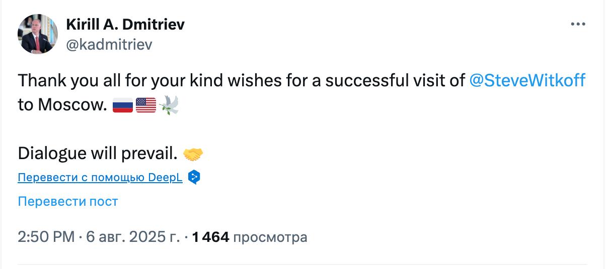Click the 2:50 PM post time

click(x=46, y=236)
